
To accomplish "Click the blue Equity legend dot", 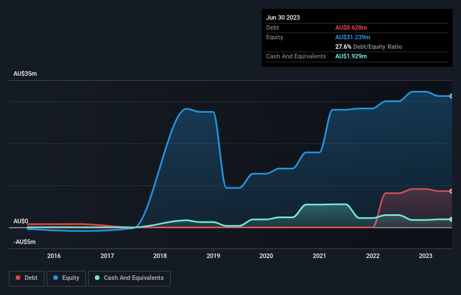I will 56,278.
